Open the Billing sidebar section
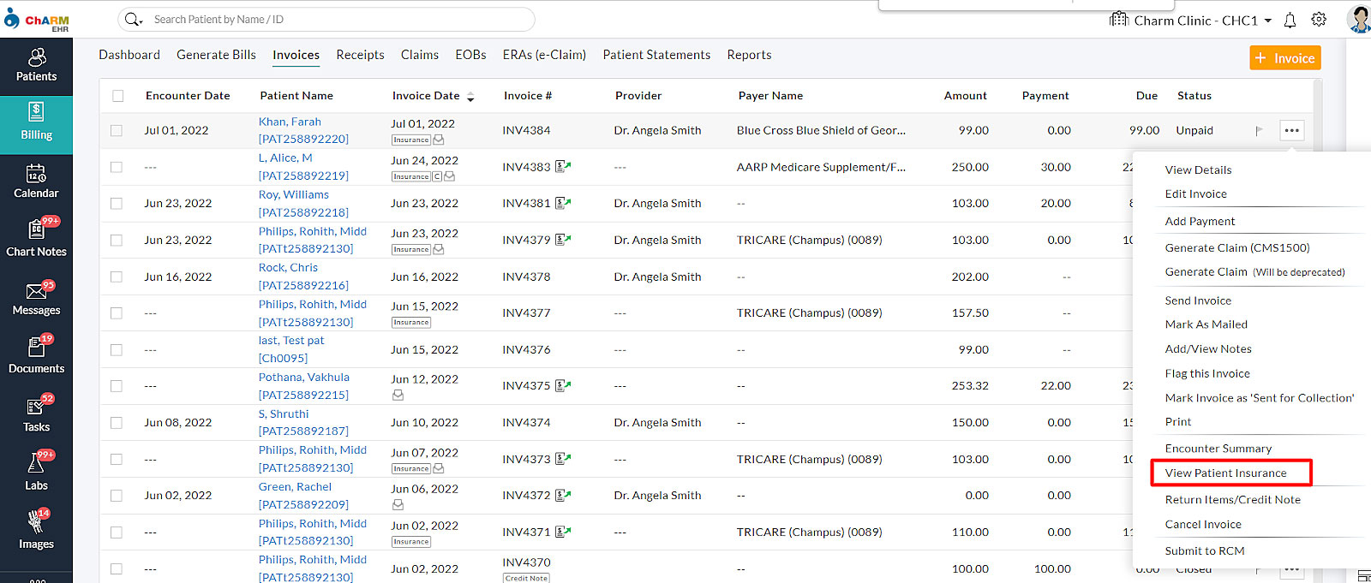Image resolution: width=1371 pixels, height=583 pixels. [x=36, y=124]
